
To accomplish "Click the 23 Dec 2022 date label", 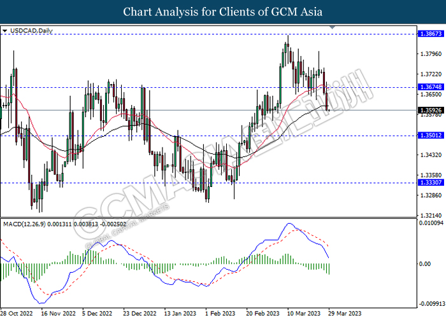I will coord(140,313).
